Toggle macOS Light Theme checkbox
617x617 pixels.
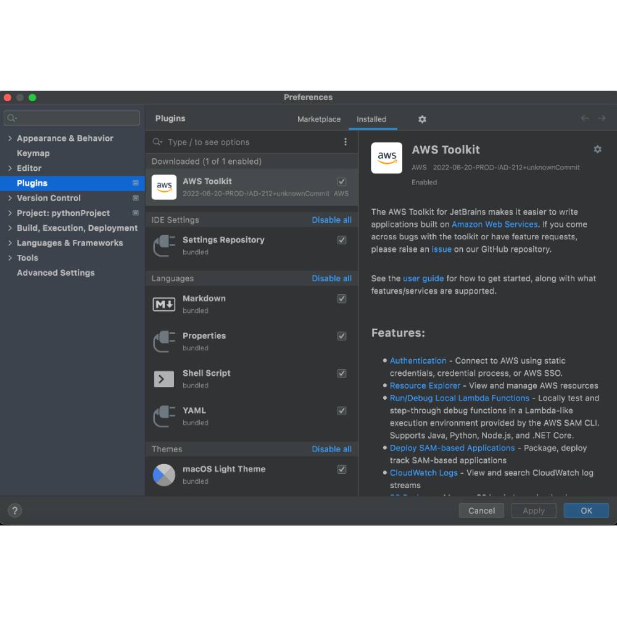342,470
